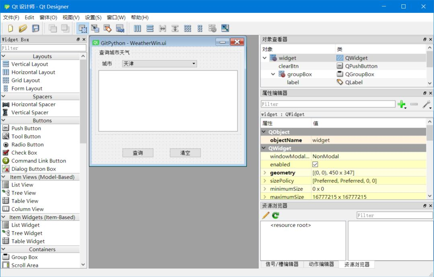Select the Edit Widgets mode icon
Viewport: 434px width, 277px height.
82,28
